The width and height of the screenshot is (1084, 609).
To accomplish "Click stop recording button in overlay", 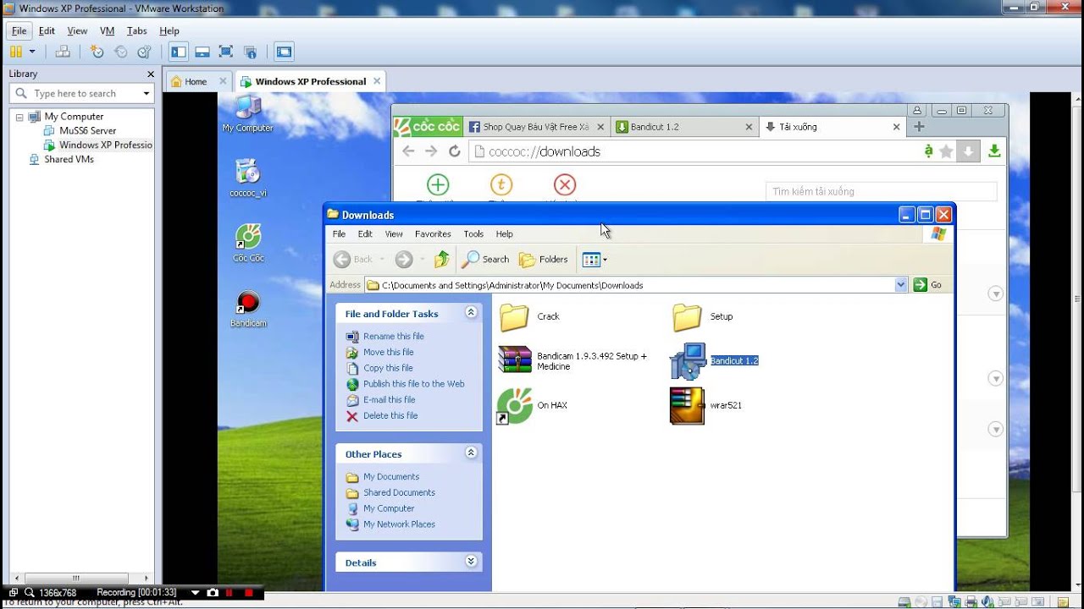I will click(x=248, y=593).
